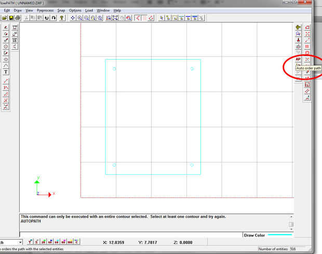Open the Draw menu

[x=18, y=10]
